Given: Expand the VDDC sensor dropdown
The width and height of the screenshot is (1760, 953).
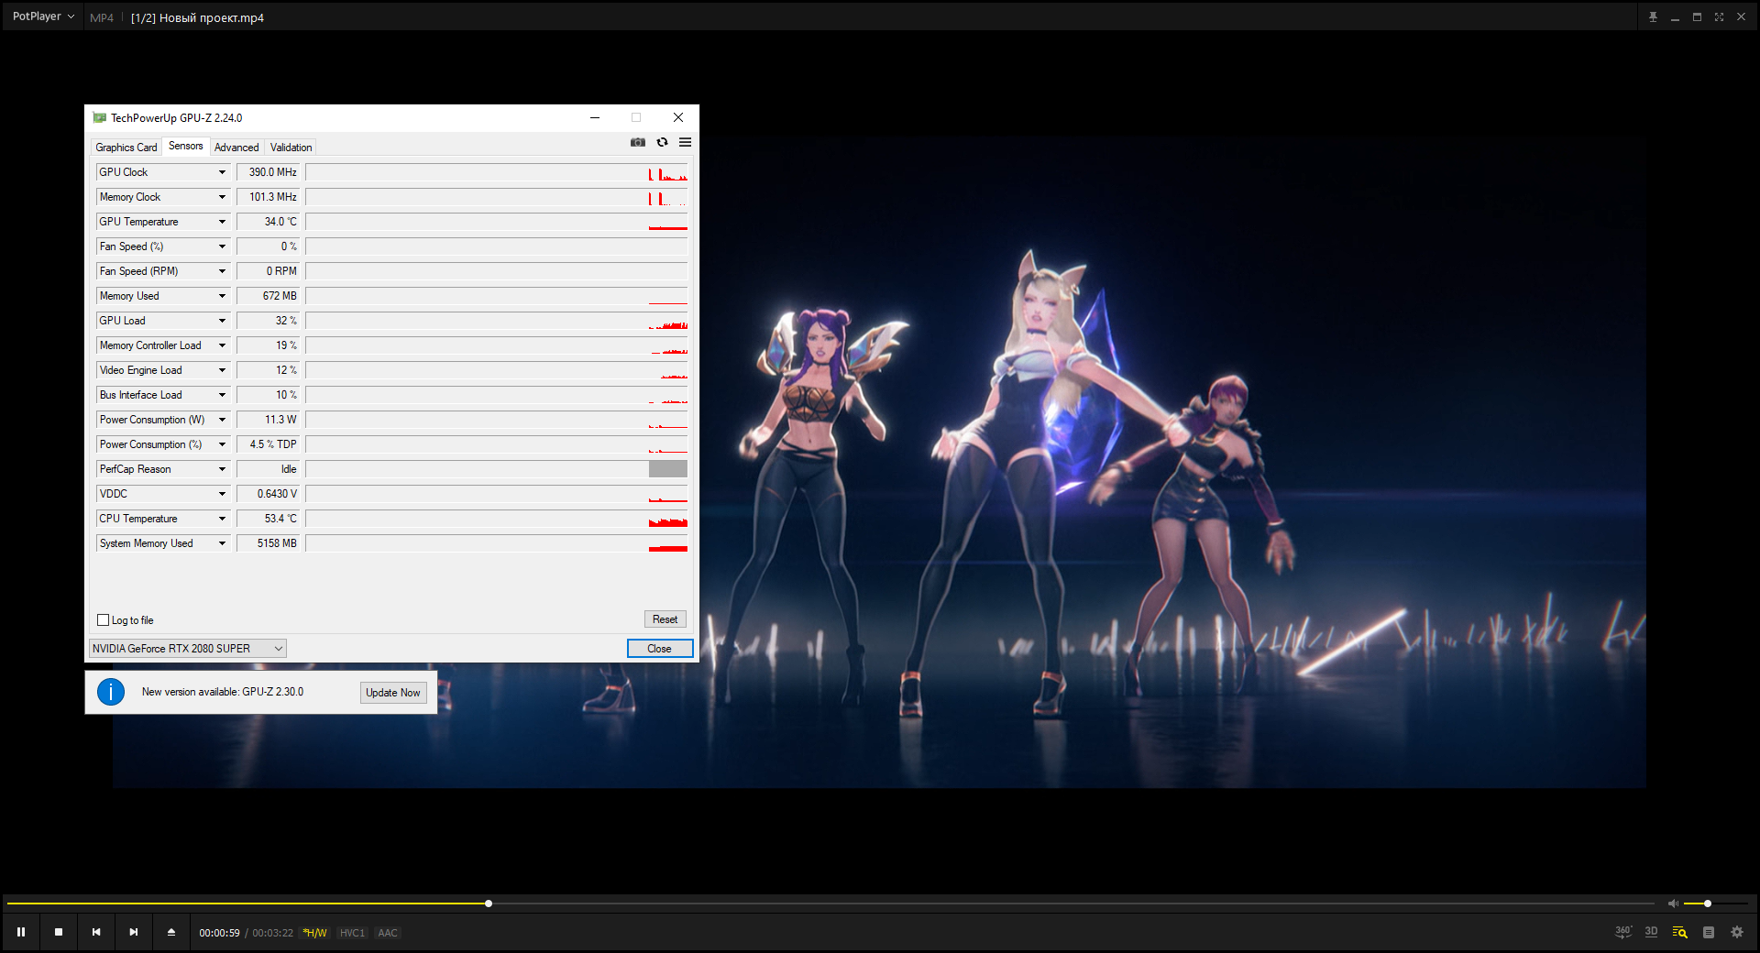Looking at the screenshot, I should coord(222,494).
